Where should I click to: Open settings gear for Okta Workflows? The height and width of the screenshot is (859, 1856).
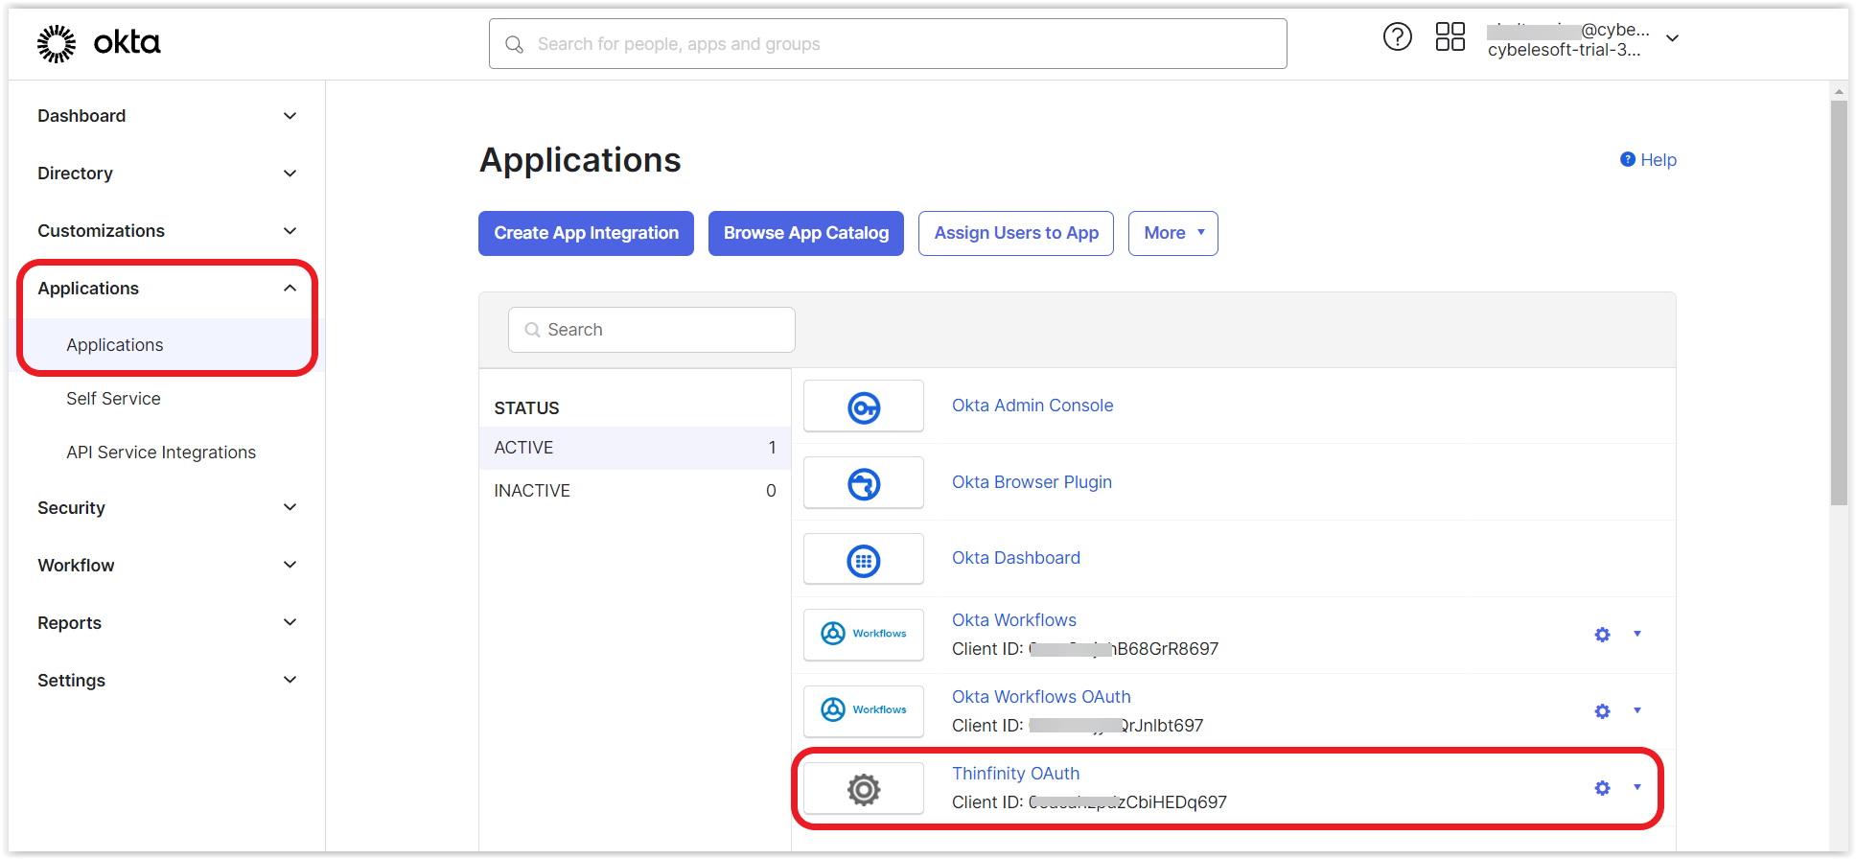click(x=1602, y=635)
